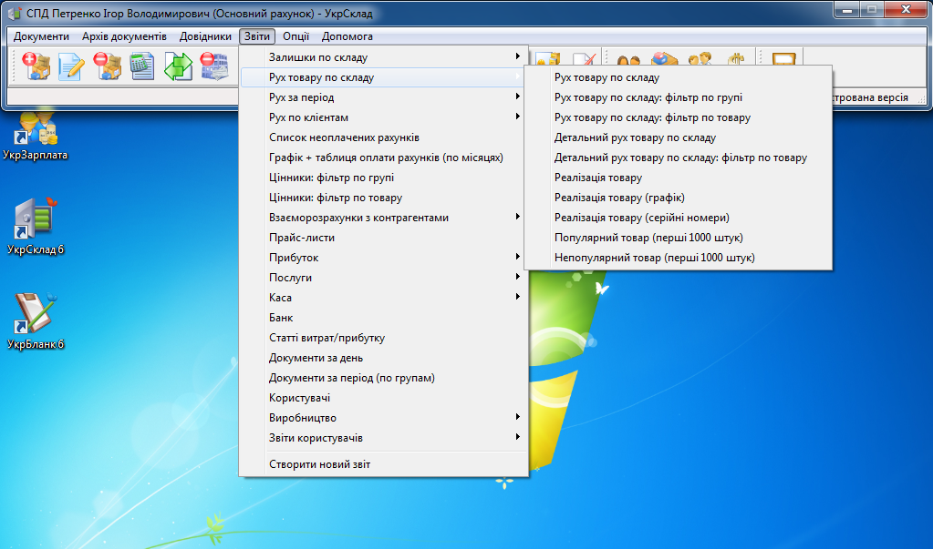The width and height of the screenshot is (933, 549).
Task: Open Список неоплачених рахунків report
Action: 344,137
